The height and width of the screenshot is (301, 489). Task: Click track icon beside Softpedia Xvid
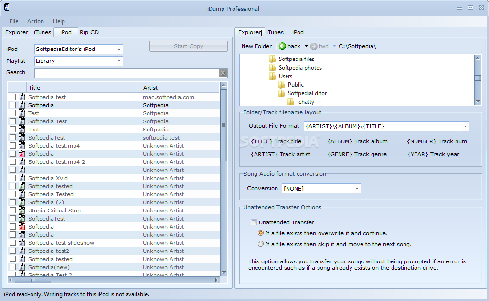pos(21,178)
